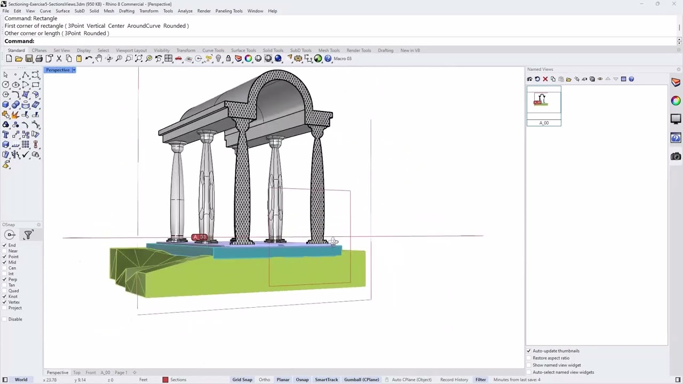Open the Perspective viewport title dropdown arrow
Screen dimensions: 683x384
point(74,70)
